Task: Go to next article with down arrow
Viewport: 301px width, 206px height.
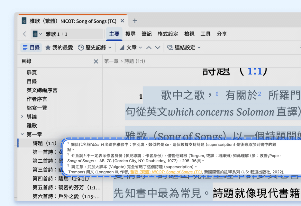Action: point(158,48)
